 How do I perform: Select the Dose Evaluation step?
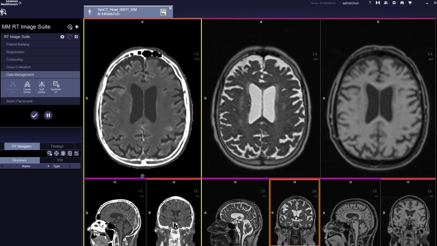pos(26,67)
